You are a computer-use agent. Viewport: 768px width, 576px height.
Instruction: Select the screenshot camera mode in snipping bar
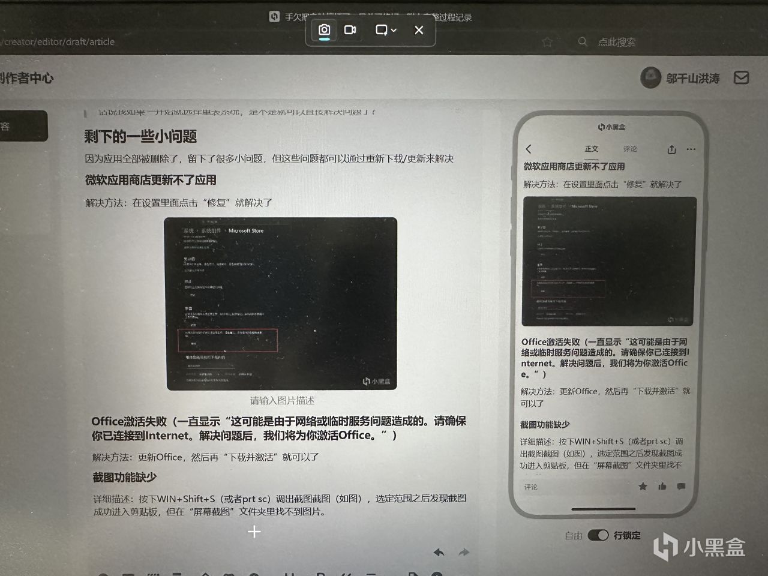pyautogui.click(x=324, y=30)
